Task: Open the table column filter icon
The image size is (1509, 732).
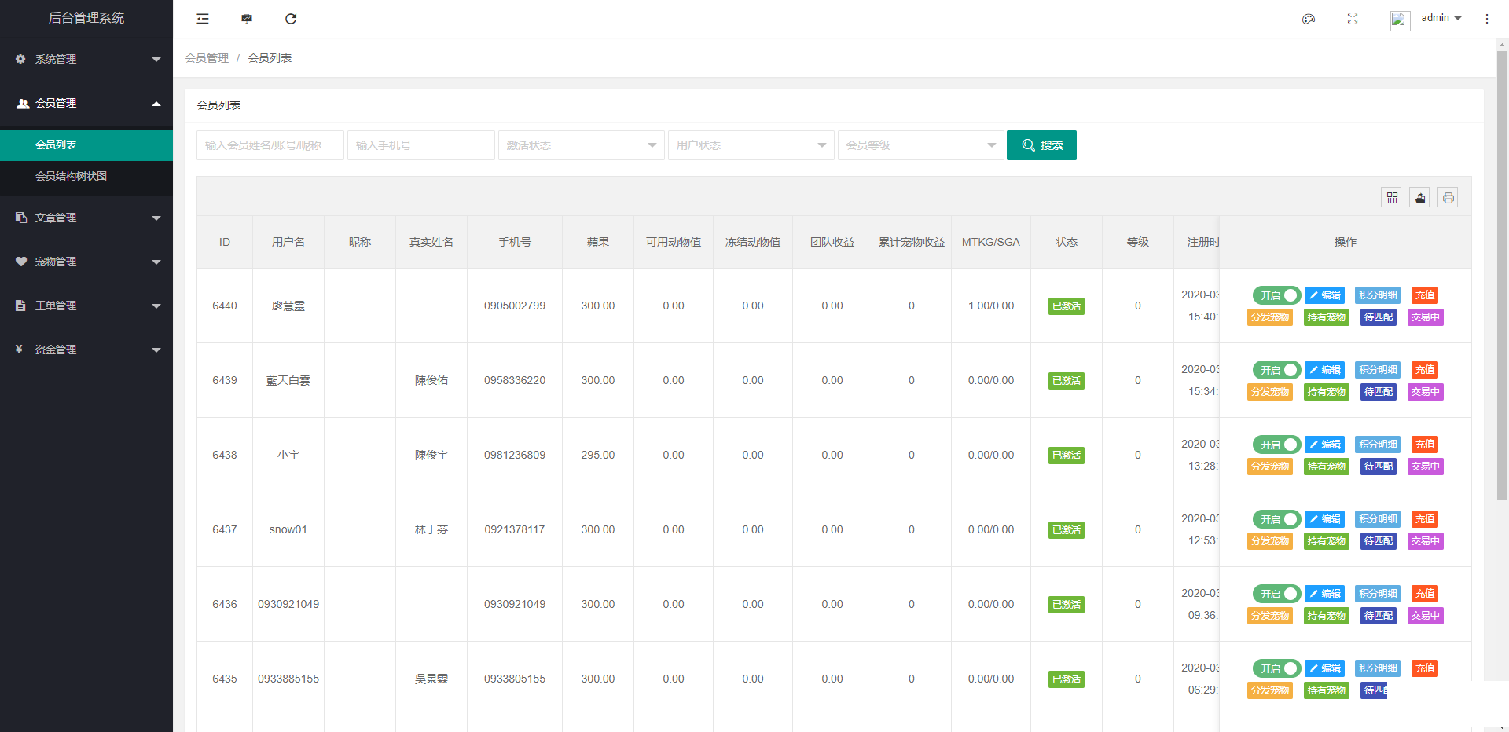Action: click(x=1392, y=198)
